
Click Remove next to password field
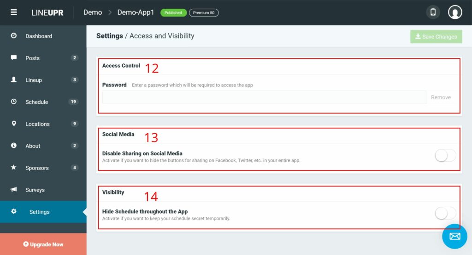click(441, 97)
